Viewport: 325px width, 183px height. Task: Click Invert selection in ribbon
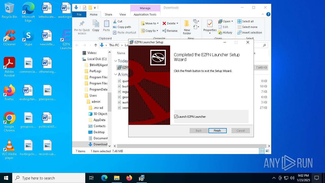(250, 33)
